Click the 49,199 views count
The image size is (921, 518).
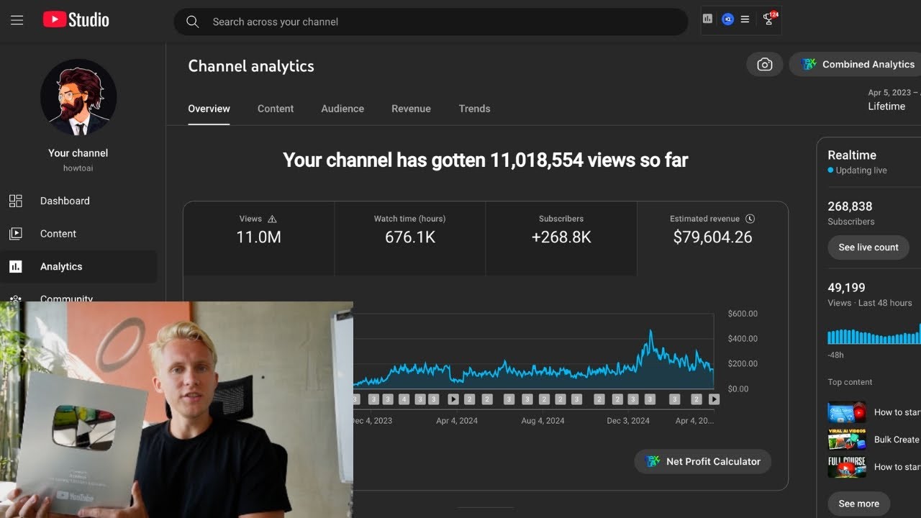(846, 288)
